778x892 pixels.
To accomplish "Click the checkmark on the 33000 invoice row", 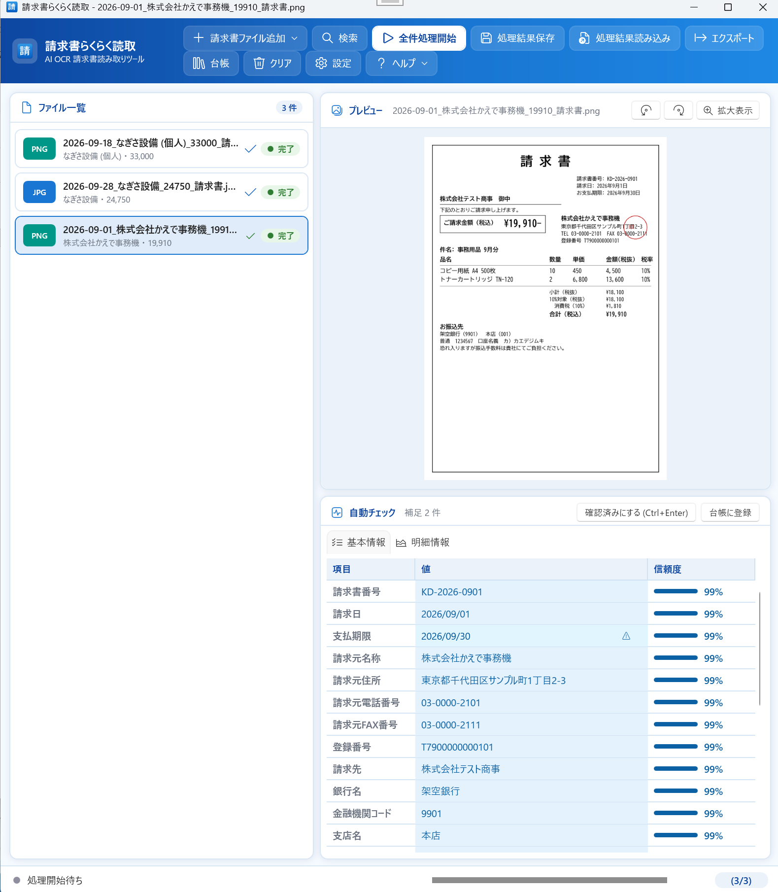I will (x=250, y=149).
